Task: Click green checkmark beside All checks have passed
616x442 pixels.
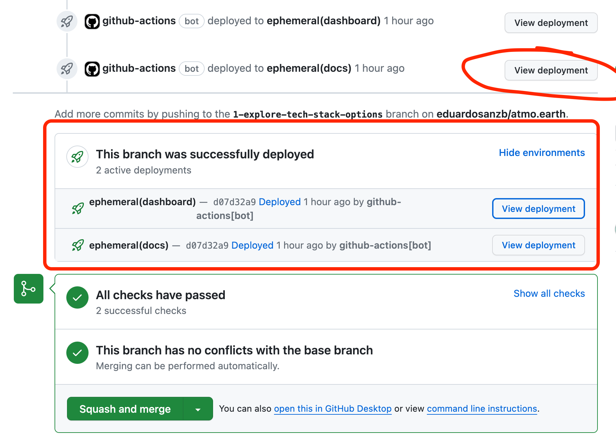Action: click(77, 297)
